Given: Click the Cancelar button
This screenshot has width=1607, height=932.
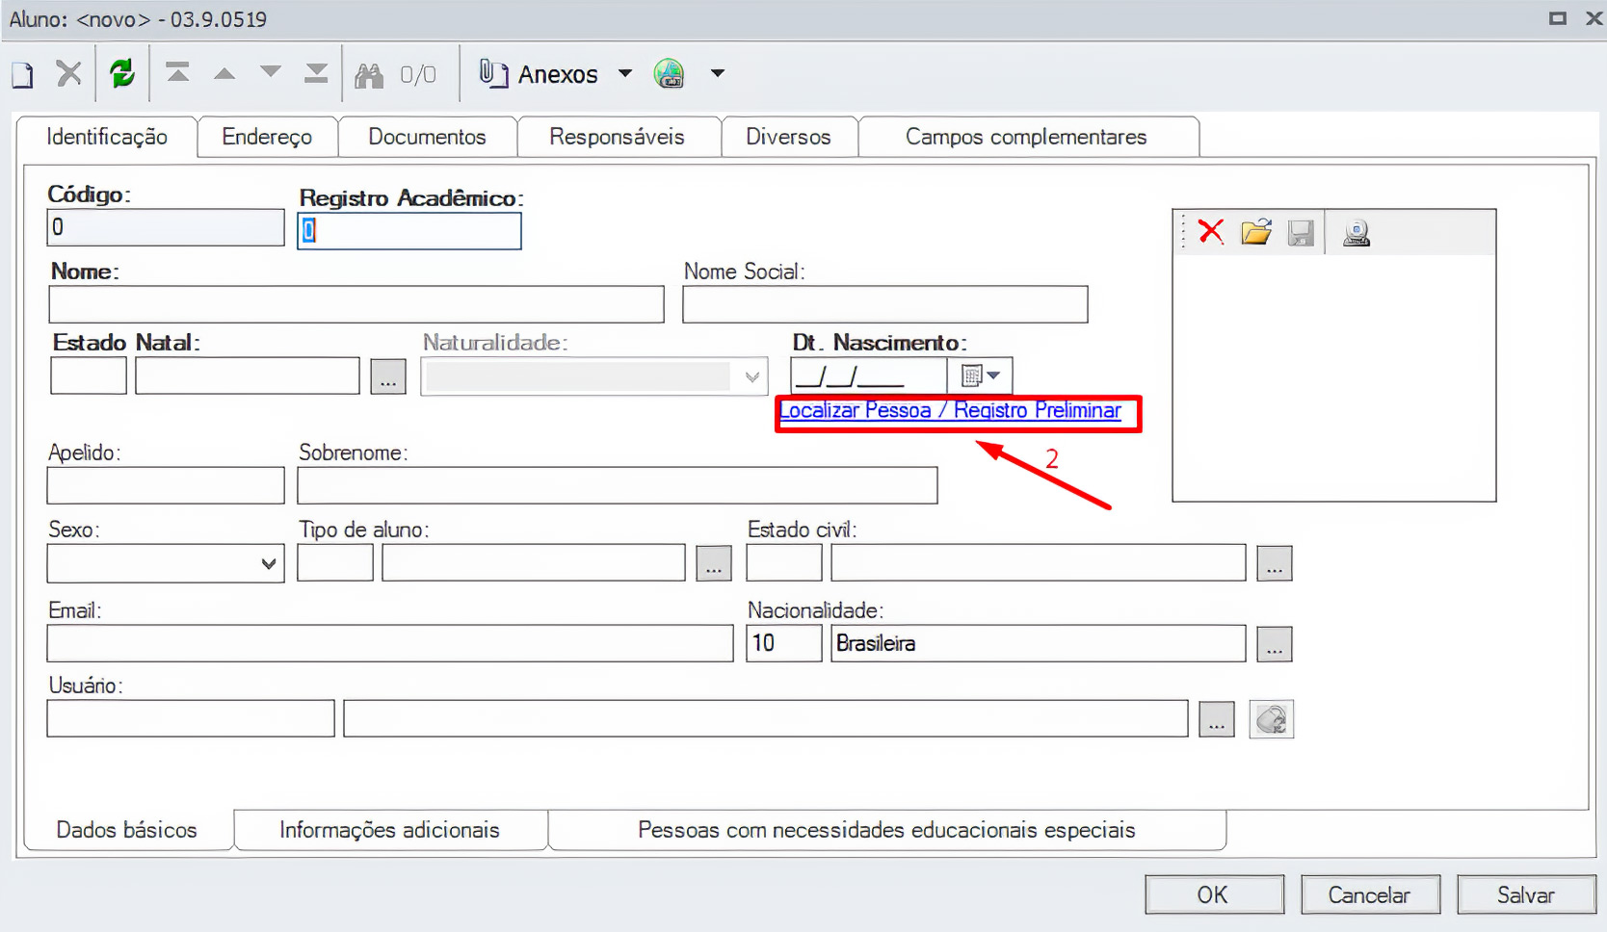Looking at the screenshot, I should coord(1369,895).
